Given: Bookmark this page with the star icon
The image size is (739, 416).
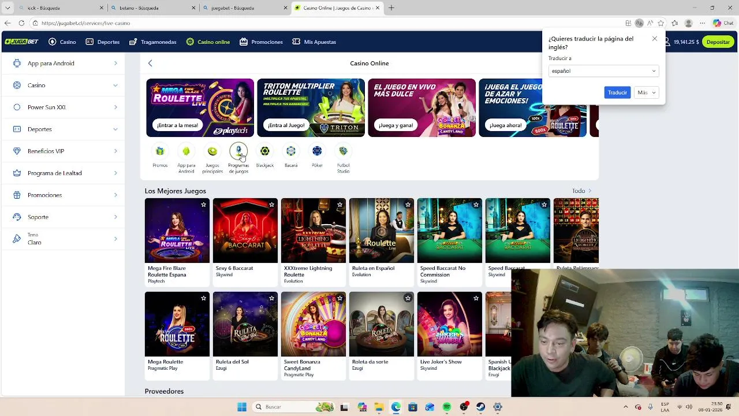Looking at the screenshot, I should (x=661, y=23).
